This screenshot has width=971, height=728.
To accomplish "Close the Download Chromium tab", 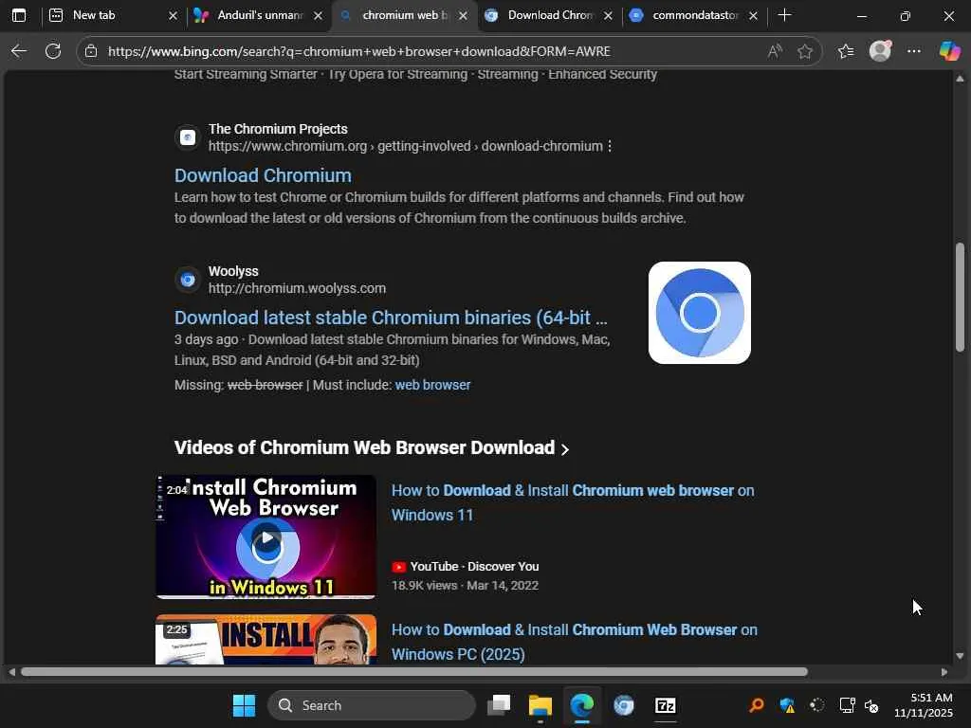I will coord(608,16).
